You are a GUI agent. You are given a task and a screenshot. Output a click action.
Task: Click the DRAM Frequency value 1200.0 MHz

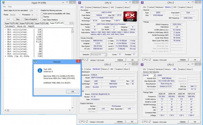(177, 24)
